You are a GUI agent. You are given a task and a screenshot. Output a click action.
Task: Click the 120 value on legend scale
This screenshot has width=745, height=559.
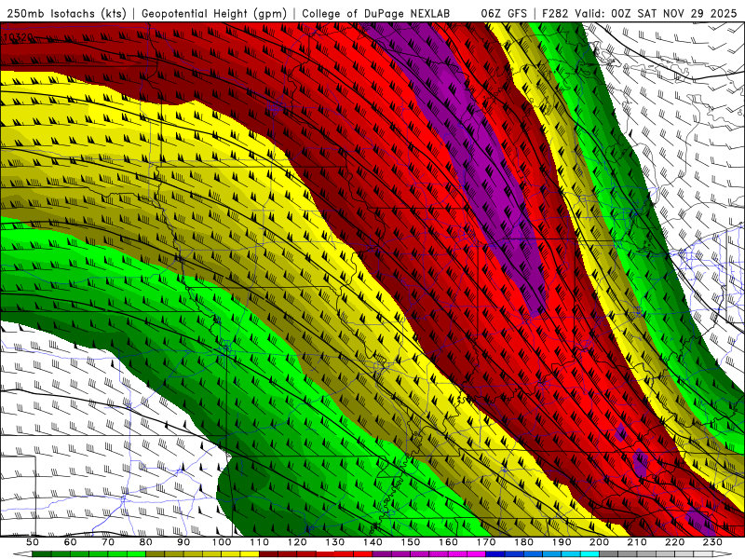[x=297, y=542]
